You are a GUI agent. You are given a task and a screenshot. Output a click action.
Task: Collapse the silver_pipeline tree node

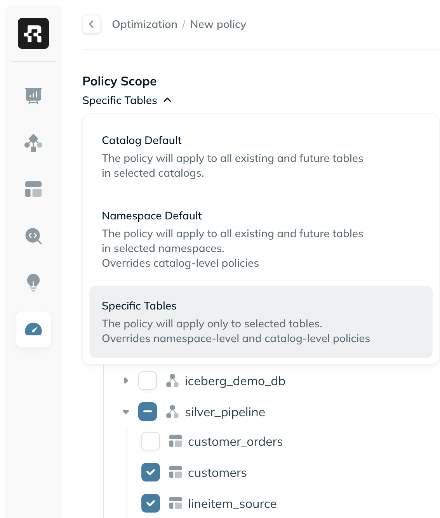coord(125,412)
